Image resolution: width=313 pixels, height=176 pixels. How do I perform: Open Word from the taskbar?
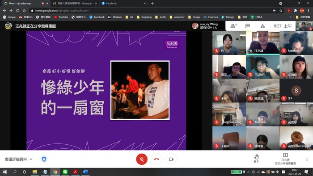tap(85, 172)
